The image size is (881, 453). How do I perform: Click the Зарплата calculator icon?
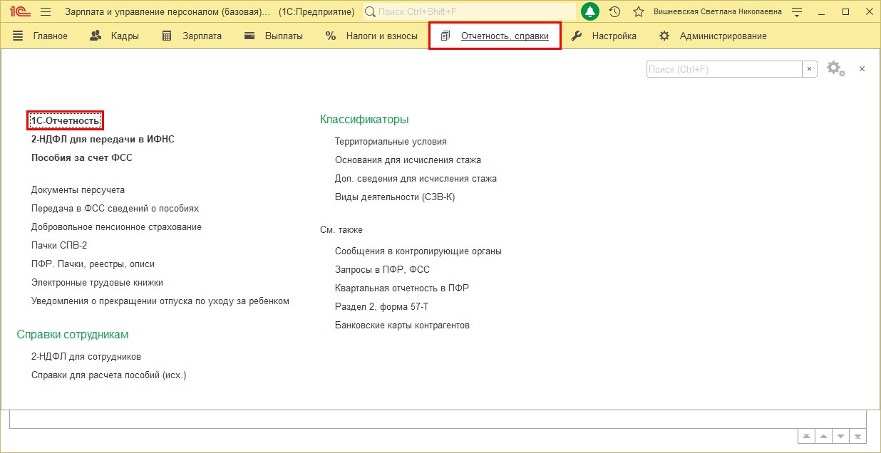tap(167, 36)
